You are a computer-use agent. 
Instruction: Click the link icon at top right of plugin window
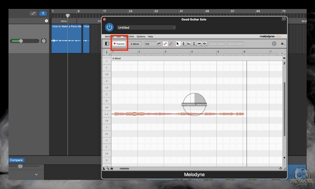[284, 19]
